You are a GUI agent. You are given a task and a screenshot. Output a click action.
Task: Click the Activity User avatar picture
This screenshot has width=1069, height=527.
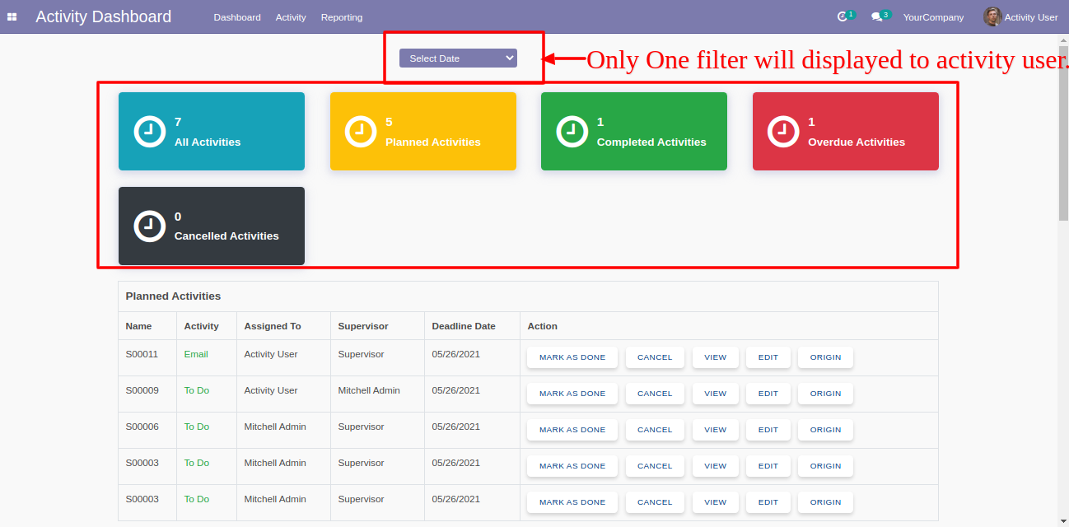(x=992, y=16)
